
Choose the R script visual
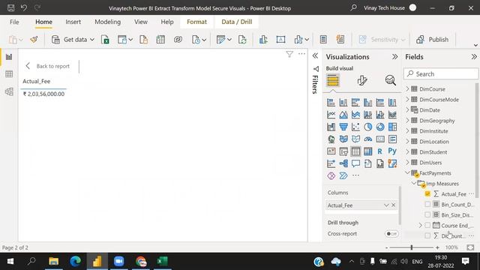[x=380, y=151]
